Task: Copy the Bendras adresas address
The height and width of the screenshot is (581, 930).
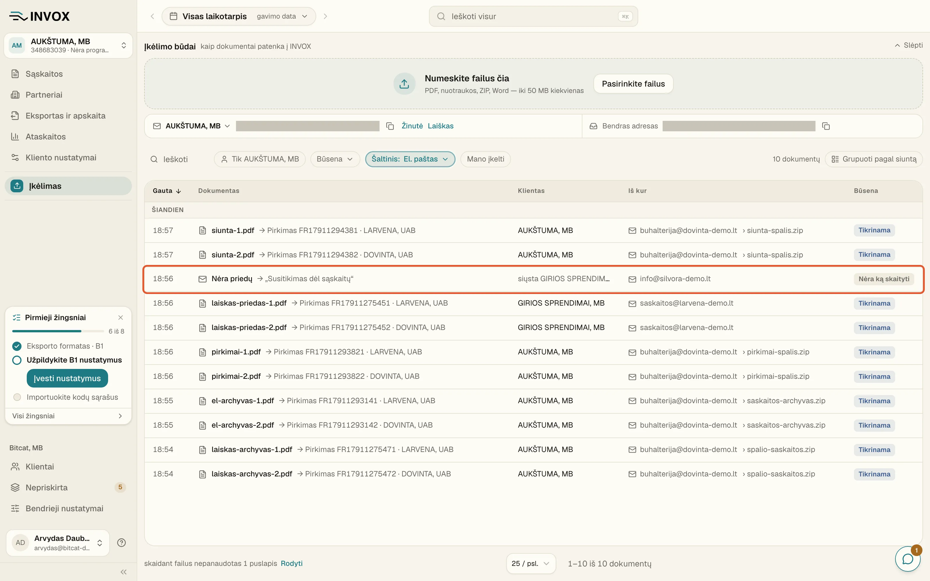Action: (826, 126)
